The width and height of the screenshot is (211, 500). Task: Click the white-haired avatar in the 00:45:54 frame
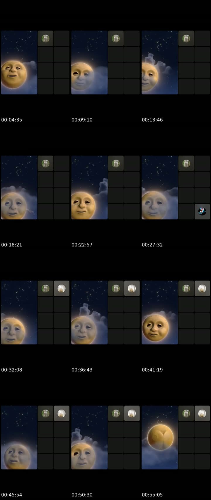click(x=62, y=413)
